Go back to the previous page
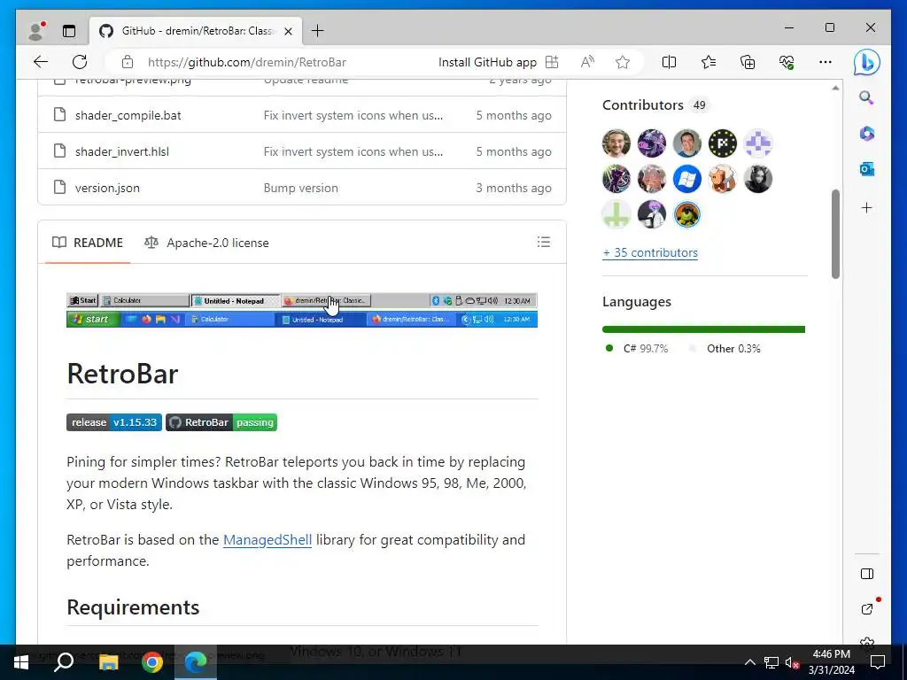907x680 pixels. [41, 62]
